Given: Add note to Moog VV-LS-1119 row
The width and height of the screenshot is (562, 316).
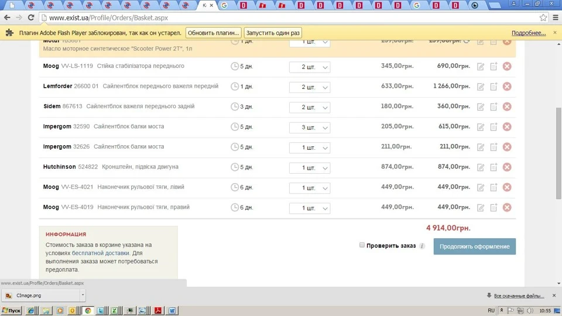Looking at the screenshot, I should click(494, 66).
